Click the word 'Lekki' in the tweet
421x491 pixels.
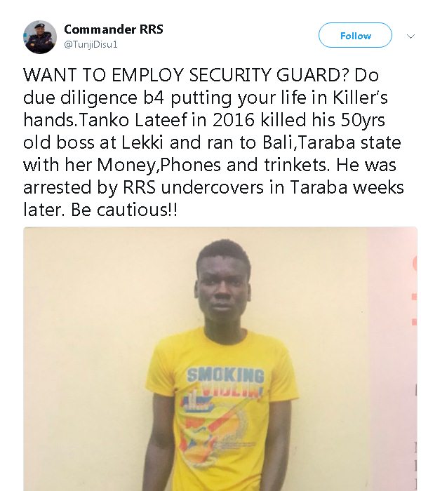[142, 142]
